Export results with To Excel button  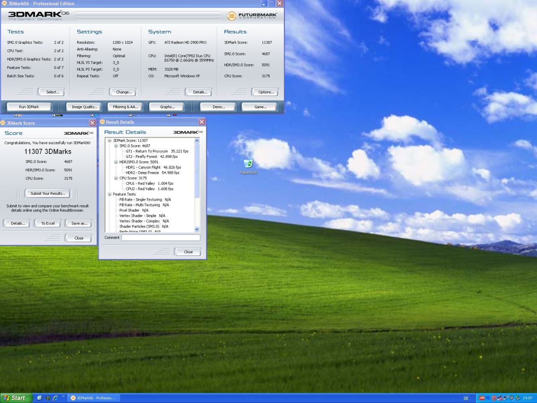click(x=48, y=223)
